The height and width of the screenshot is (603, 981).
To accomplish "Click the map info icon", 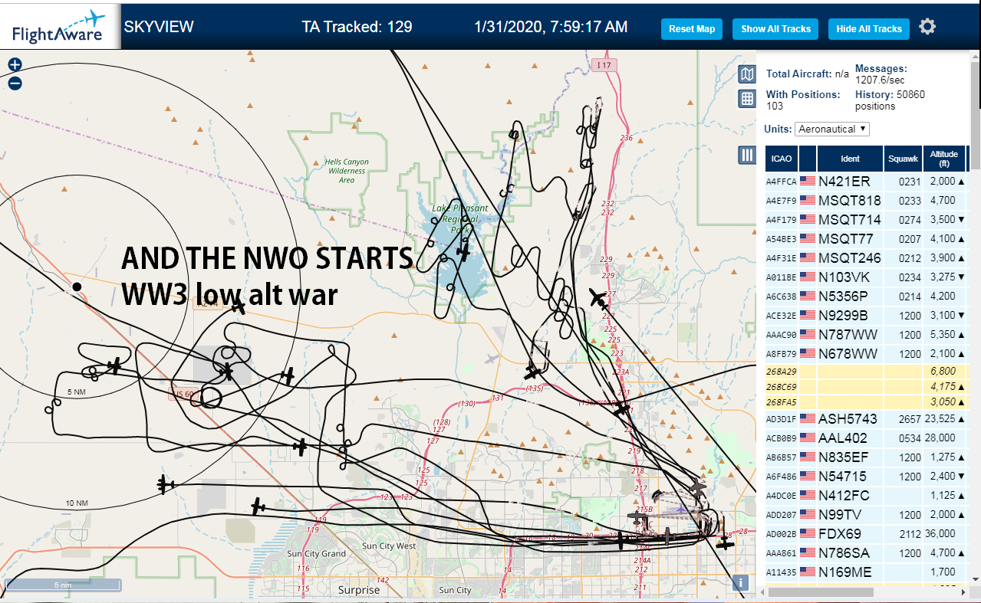I will [741, 582].
